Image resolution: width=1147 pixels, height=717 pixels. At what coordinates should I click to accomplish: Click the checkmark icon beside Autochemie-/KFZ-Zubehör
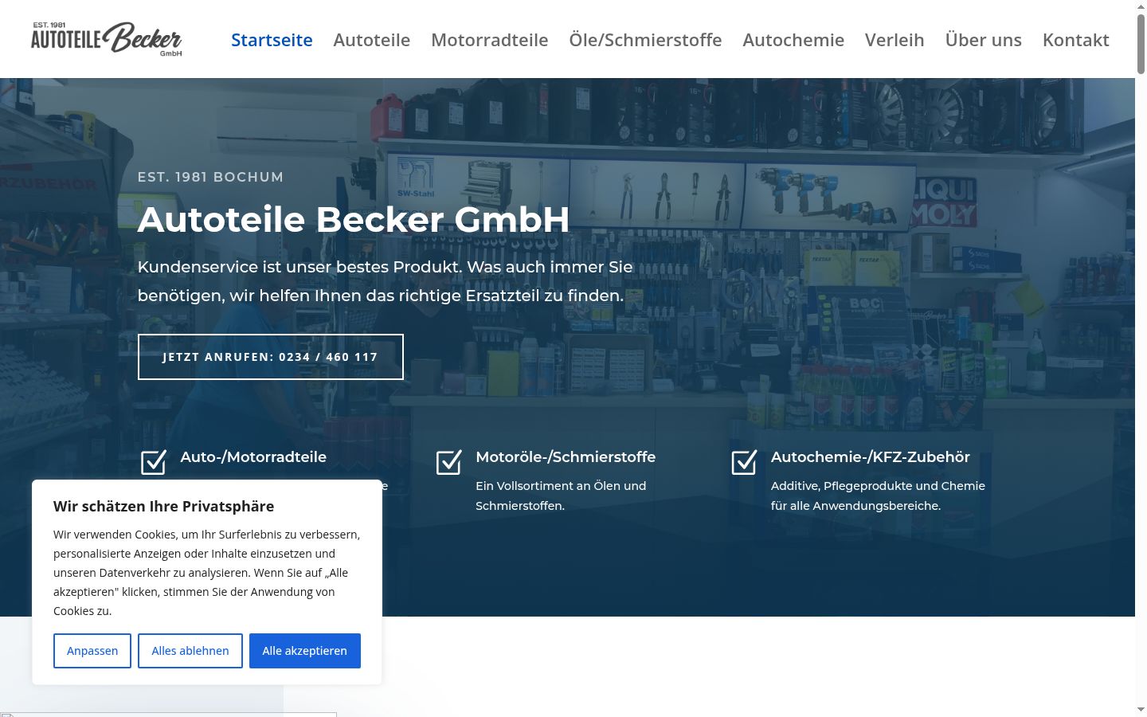click(744, 462)
